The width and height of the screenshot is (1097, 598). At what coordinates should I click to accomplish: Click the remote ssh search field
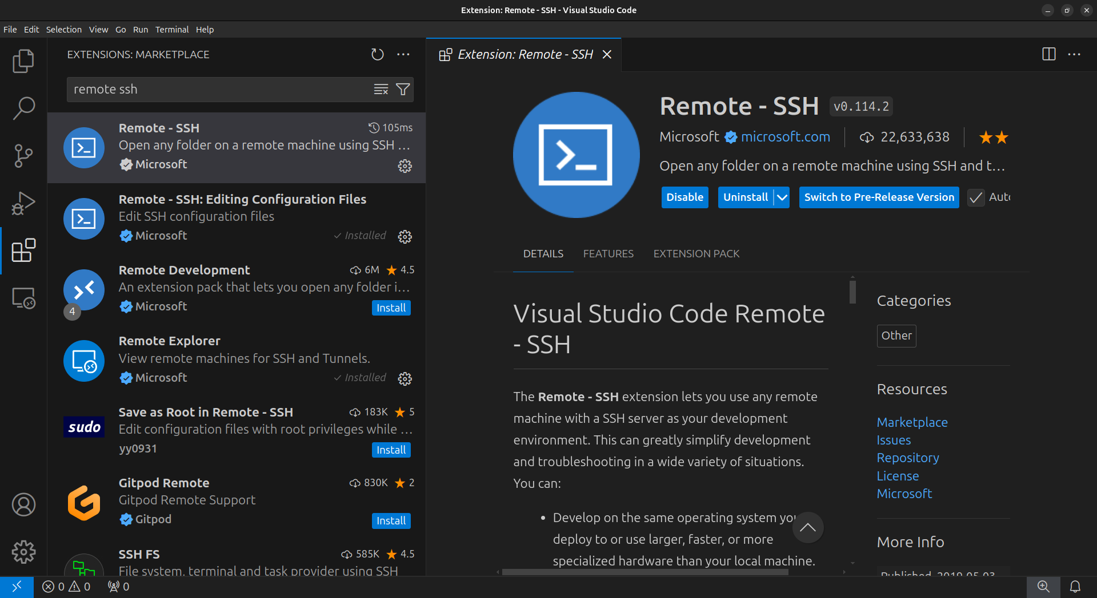click(x=217, y=90)
